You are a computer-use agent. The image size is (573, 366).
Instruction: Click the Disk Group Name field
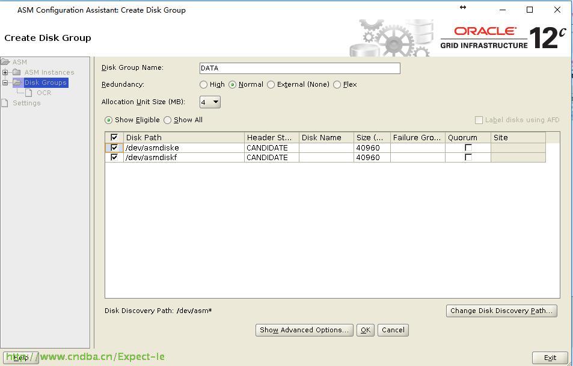[x=300, y=68]
